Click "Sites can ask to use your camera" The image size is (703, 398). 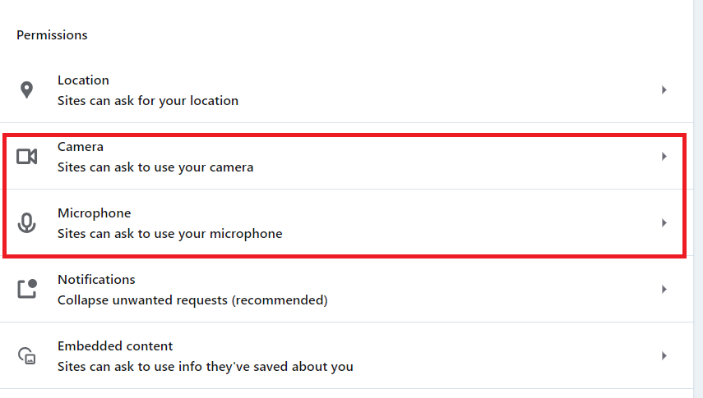pos(155,167)
